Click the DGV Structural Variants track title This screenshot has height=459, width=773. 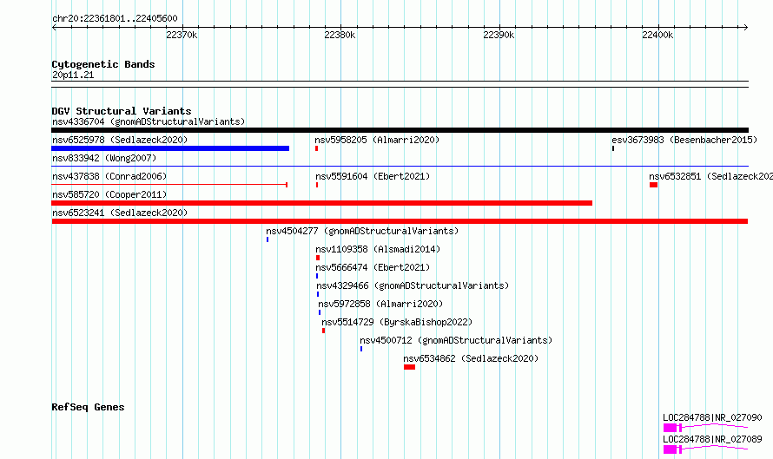click(x=122, y=111)
